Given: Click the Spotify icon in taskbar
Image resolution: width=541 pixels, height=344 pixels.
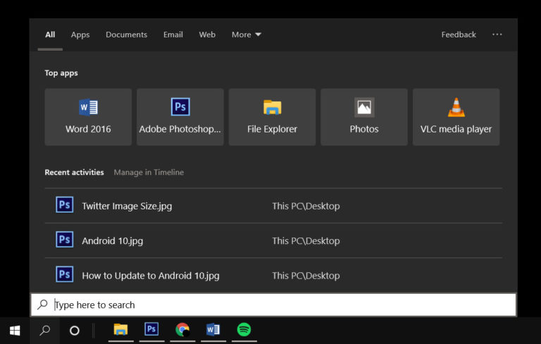Looking at the screenshot, I should tap(244, 330).
